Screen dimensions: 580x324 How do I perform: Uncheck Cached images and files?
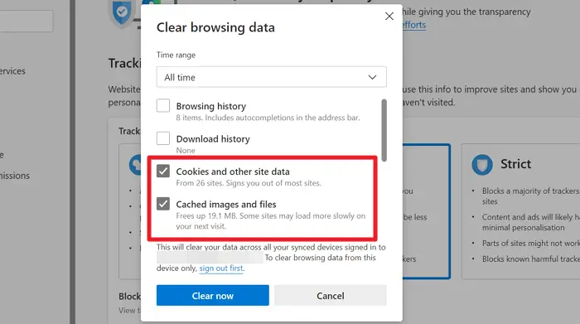[163, 203]
